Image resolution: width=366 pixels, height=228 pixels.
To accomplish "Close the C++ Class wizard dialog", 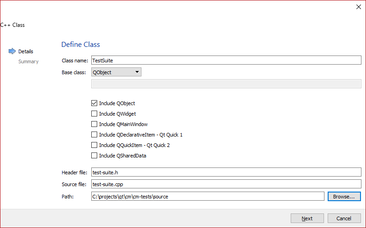I will [x=358, y=7].
